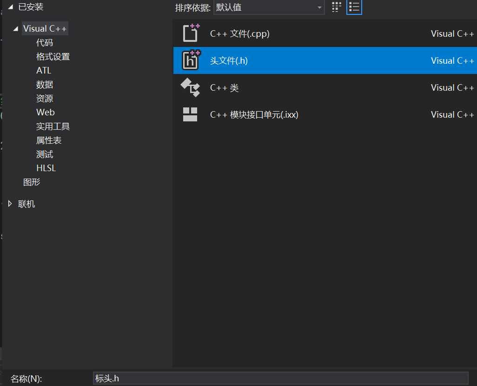This screenshot has height=386, width=477.
Task: Select the 格式设置 category
Action: click(53, 57)
